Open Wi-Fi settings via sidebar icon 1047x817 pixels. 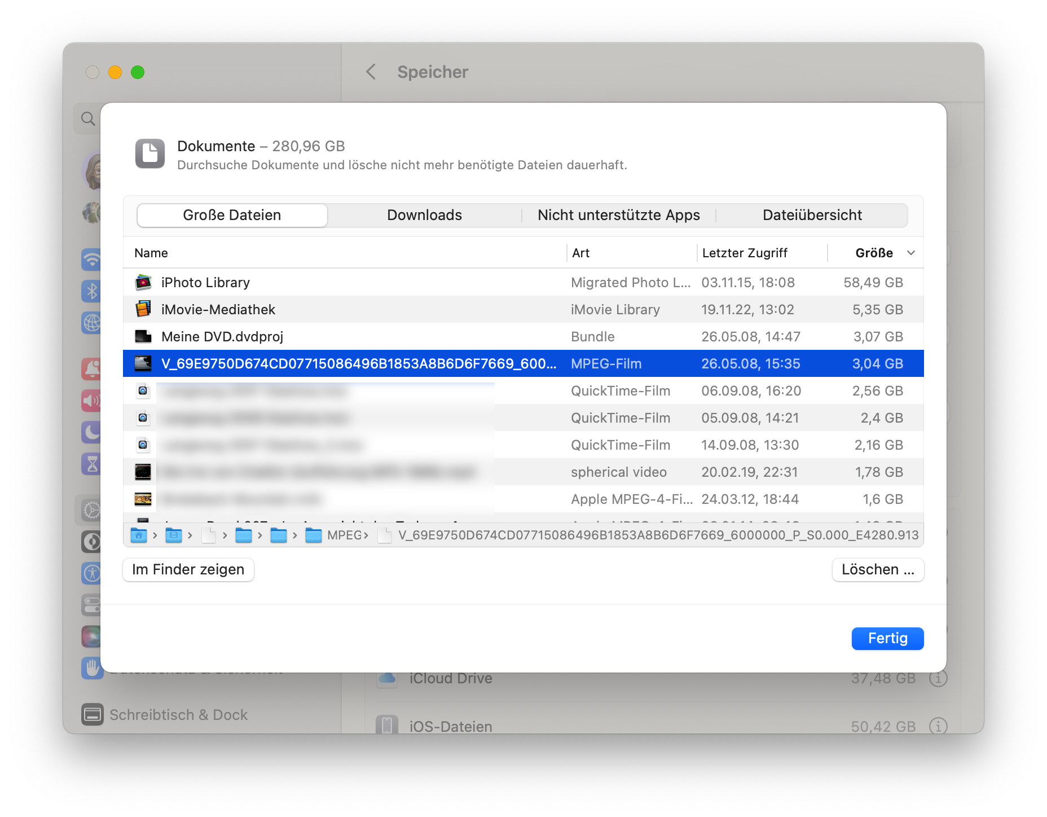(91, 260)
